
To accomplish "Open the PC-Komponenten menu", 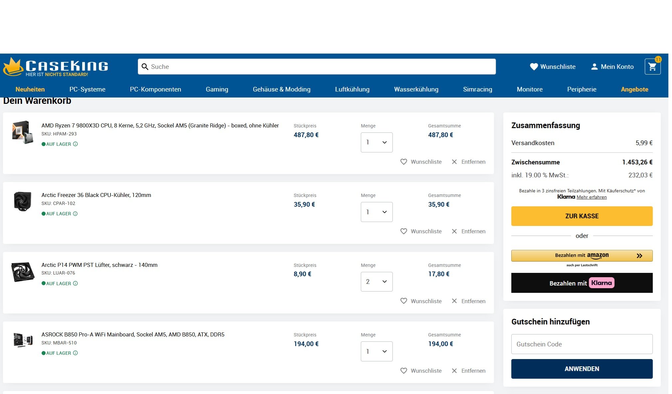I will pyautogui.click(x=155, y=89).
